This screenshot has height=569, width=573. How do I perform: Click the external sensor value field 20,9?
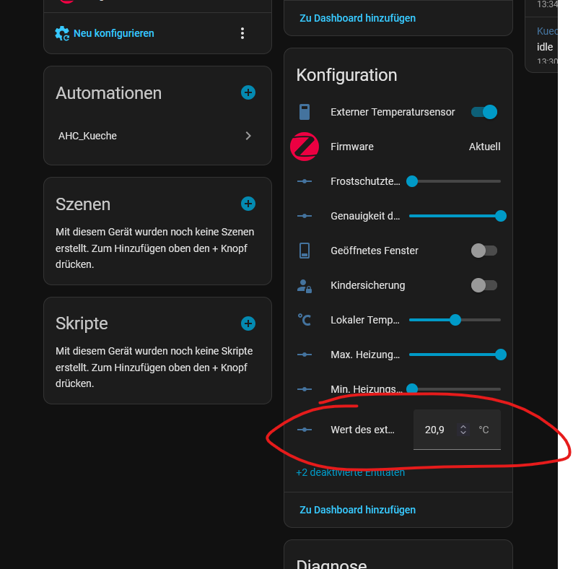[457, 430]
